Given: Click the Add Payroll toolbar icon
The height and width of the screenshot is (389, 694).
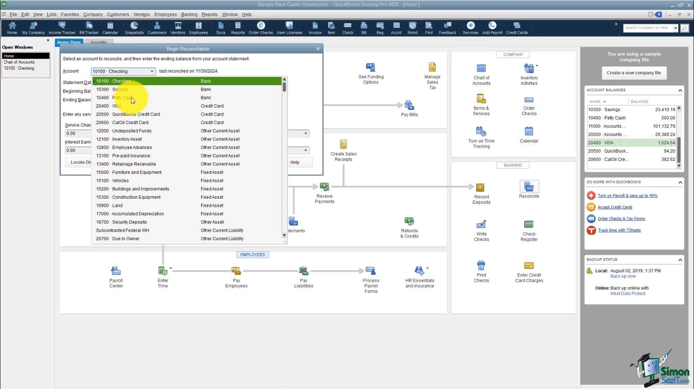Looking at the screenshot, I should 492,28.
